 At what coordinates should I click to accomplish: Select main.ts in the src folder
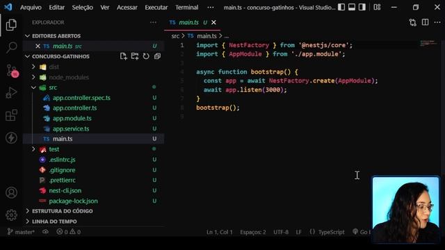pos(63,139)
